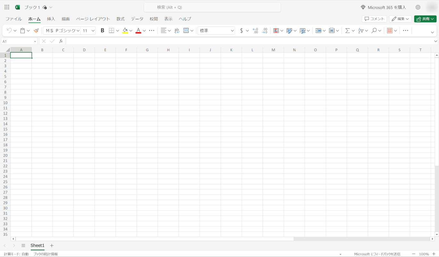Viewport: 439px width, 257px height.
Task: Click the zoom in plus button
Action: [434, 254]
